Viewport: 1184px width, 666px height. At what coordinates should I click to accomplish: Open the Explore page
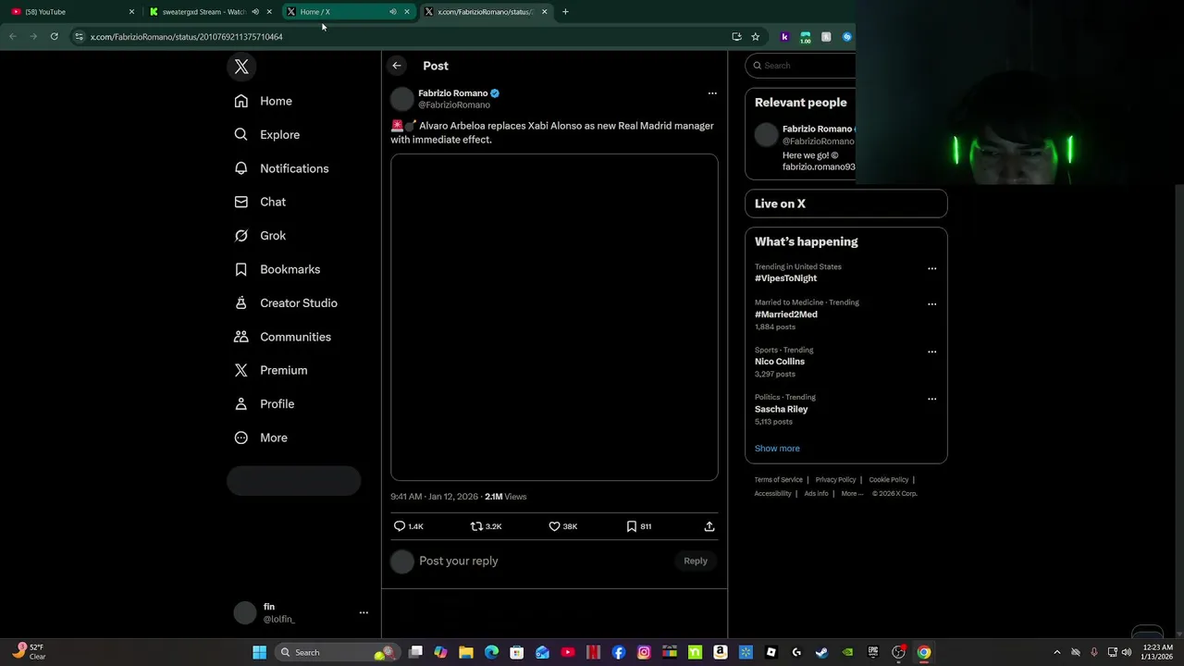pyautogui.click(x=267, y=134)
